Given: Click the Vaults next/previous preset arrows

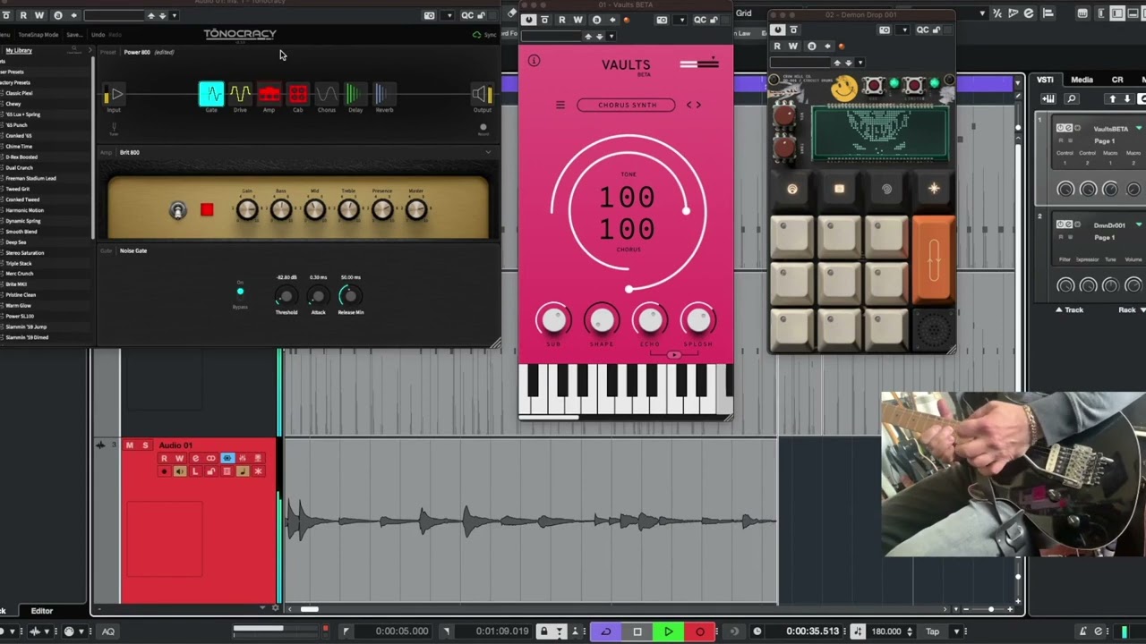Looking at the screenshot, I should coord(694,105).
